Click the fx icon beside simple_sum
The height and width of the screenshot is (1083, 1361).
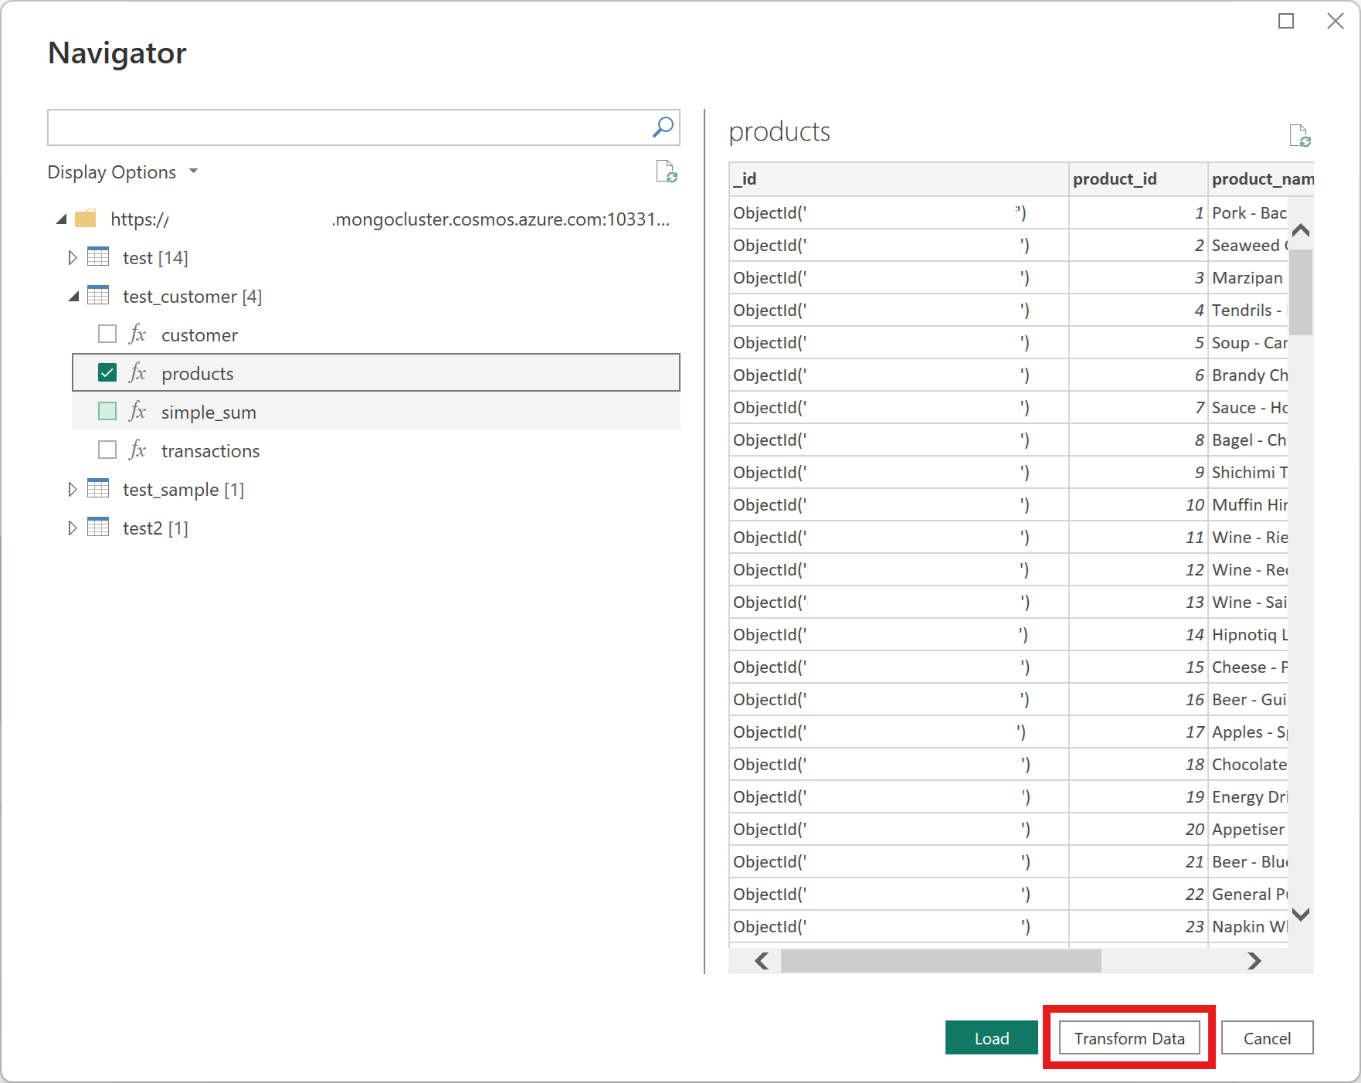(x=137, y=412)
